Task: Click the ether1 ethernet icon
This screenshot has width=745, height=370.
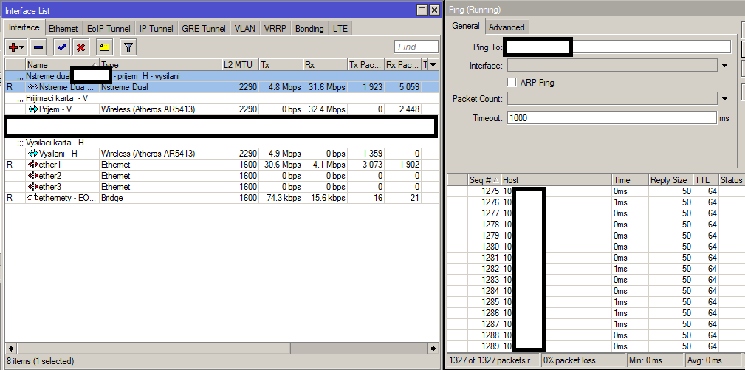Action: point(32,165)
